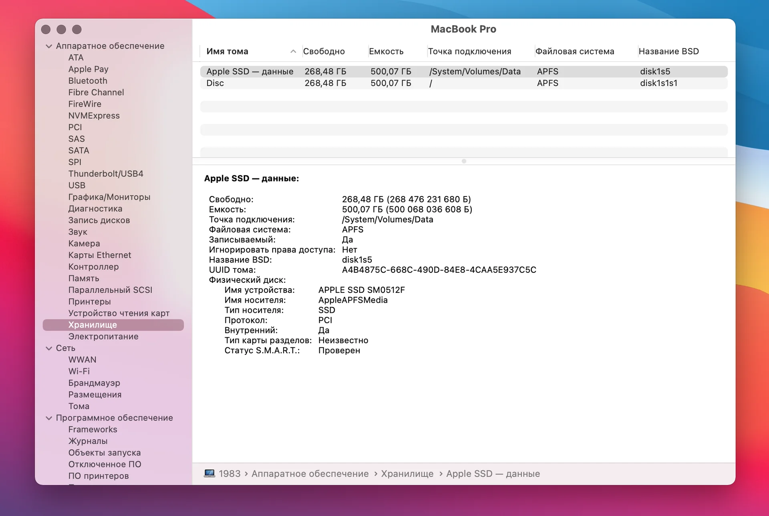The width and height of the screenshot is (769, 516).
Task: Open Запись дисков entry
Action: click(99, 220)
